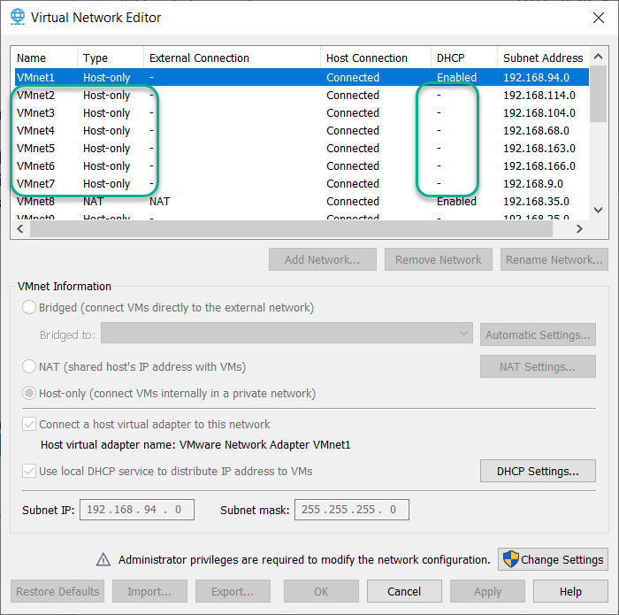Toggle Connect a host virtual adapter checkbox
The image size is (619, 615).
pyautogui.click(x=29, y=424)
